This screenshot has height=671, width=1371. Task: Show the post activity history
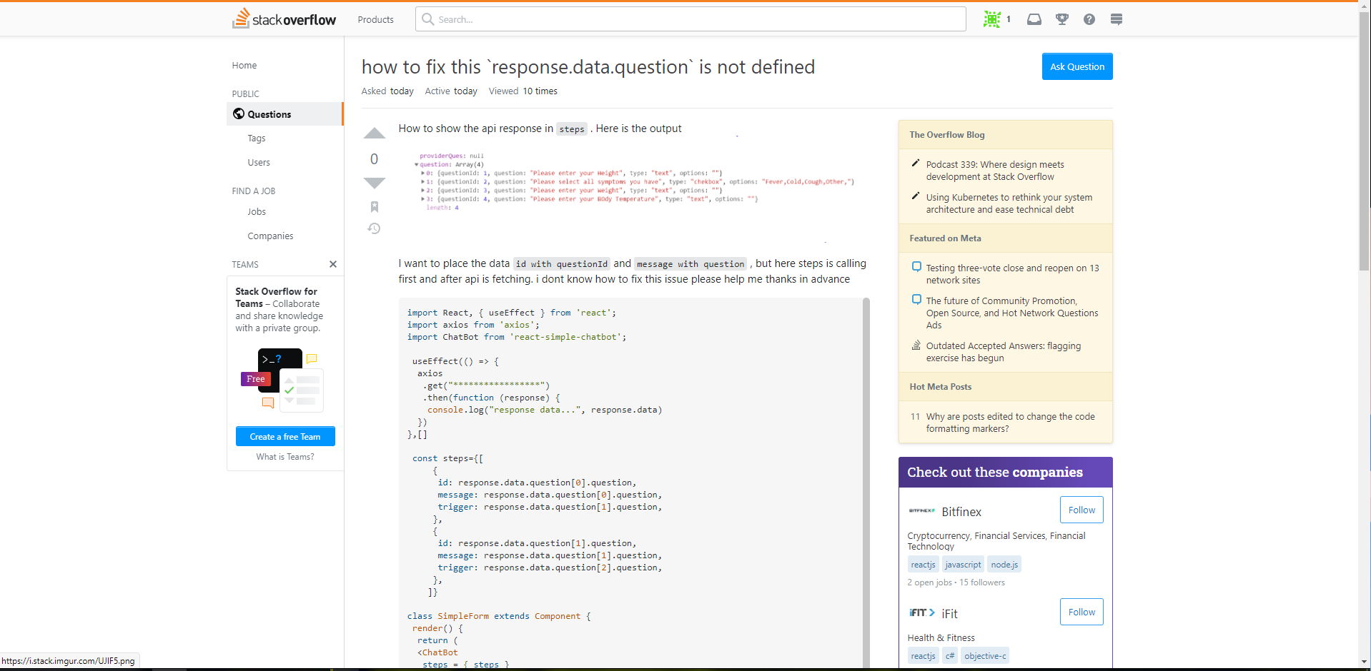pyautogui.click(x=374, y=228)
